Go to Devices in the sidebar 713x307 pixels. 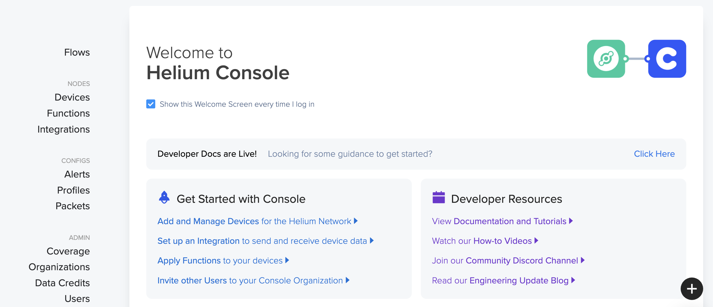[x=72, y=97]
